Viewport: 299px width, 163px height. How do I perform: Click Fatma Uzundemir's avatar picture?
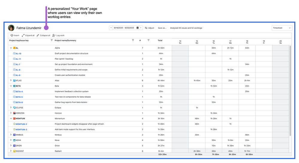[11, 28]
